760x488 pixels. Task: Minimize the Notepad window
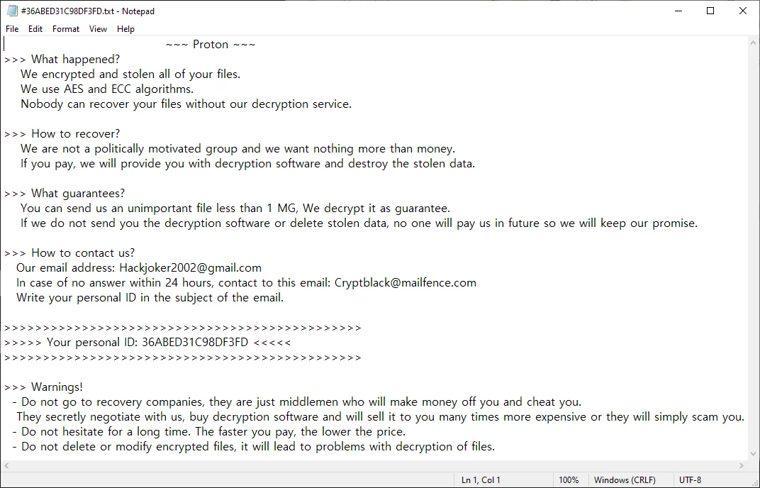click(x=678, y=11)
